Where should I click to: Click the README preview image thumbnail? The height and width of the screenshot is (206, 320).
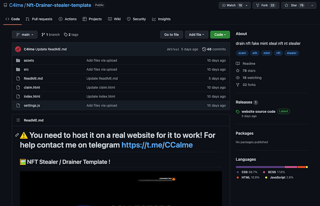coord(121,188)
